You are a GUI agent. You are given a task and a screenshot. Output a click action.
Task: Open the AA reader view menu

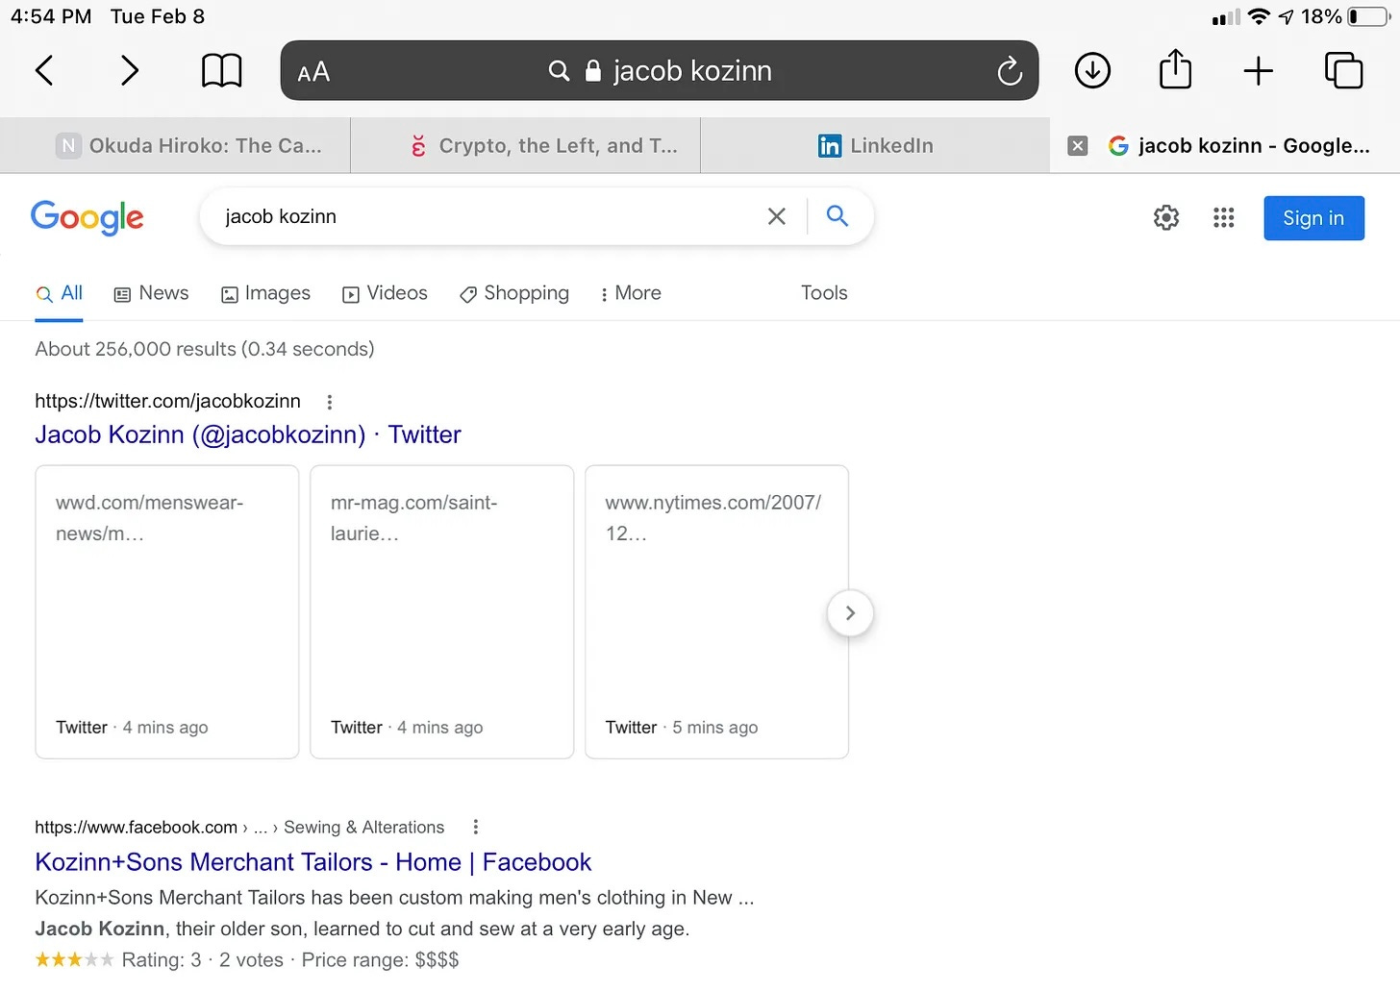313,71
